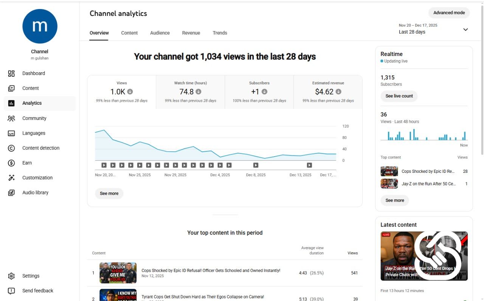Screen dimensions: 484x301
Task: Click See more under the views chart
Action: coord(109,194)
